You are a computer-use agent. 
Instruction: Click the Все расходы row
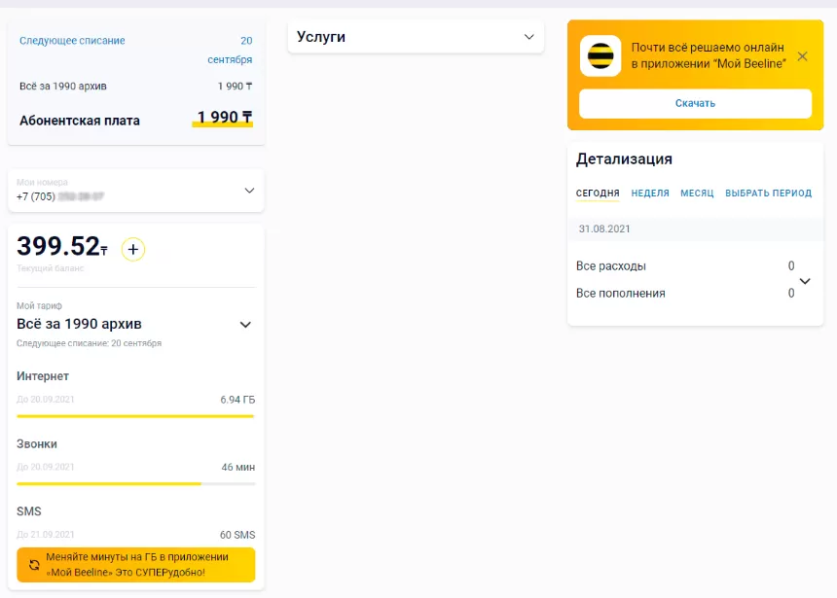pos(681,266)
